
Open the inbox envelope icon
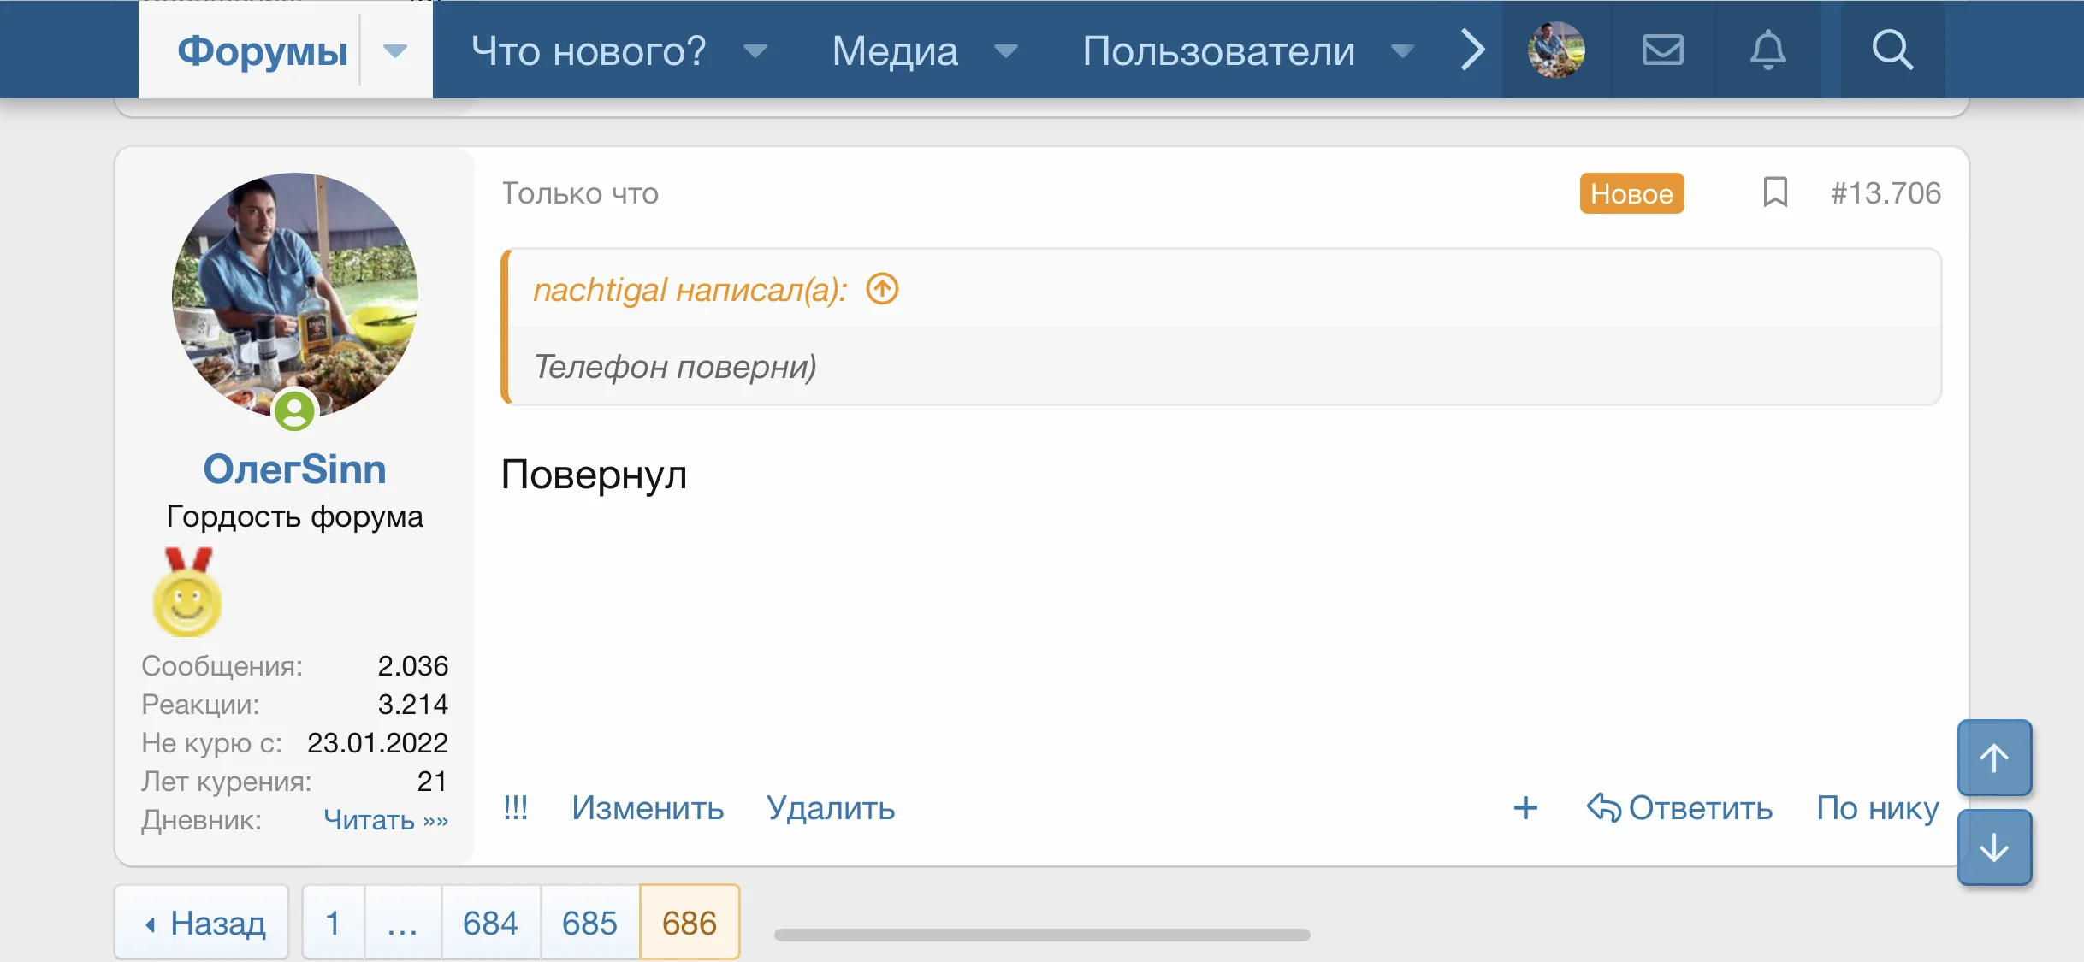click(1662, 50)
